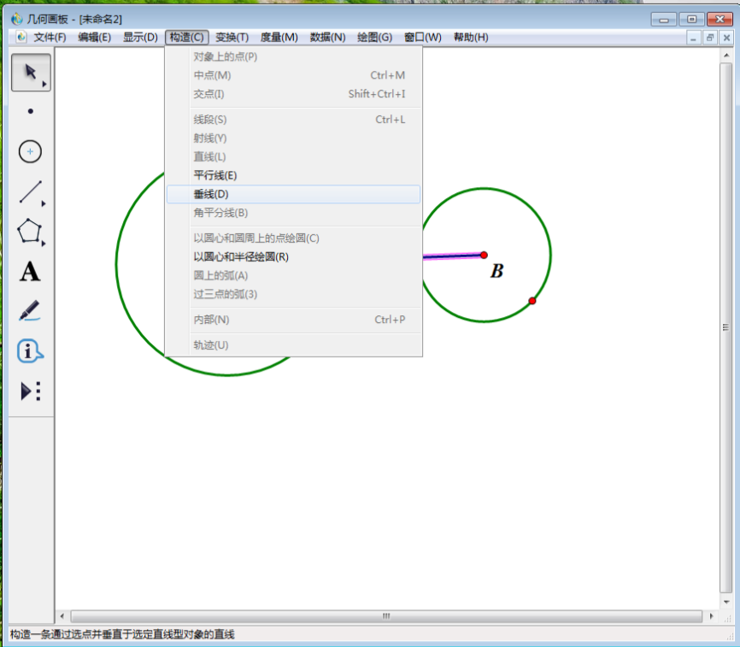The width and height of the screenshot is (740, 647).
Task: Expand the Arrow tool flyout triangle
Action: point(44,84)
